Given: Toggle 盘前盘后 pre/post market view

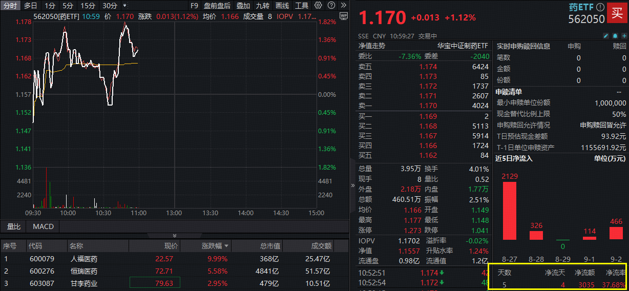Looking at the screenshot, I should pyautogui.click(x=217, y=6).
